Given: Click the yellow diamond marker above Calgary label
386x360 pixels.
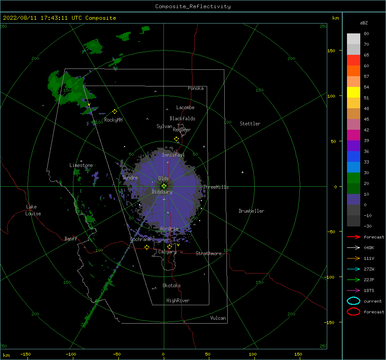Looking at the screenshot, I should point(169,247).
